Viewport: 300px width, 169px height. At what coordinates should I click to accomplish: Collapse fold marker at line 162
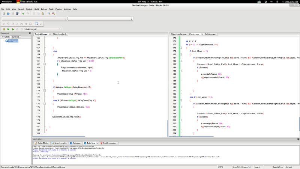[45, 64]
